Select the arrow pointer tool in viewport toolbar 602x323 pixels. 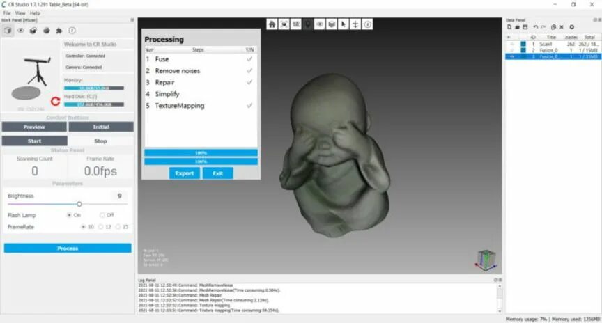coord(344,24)
